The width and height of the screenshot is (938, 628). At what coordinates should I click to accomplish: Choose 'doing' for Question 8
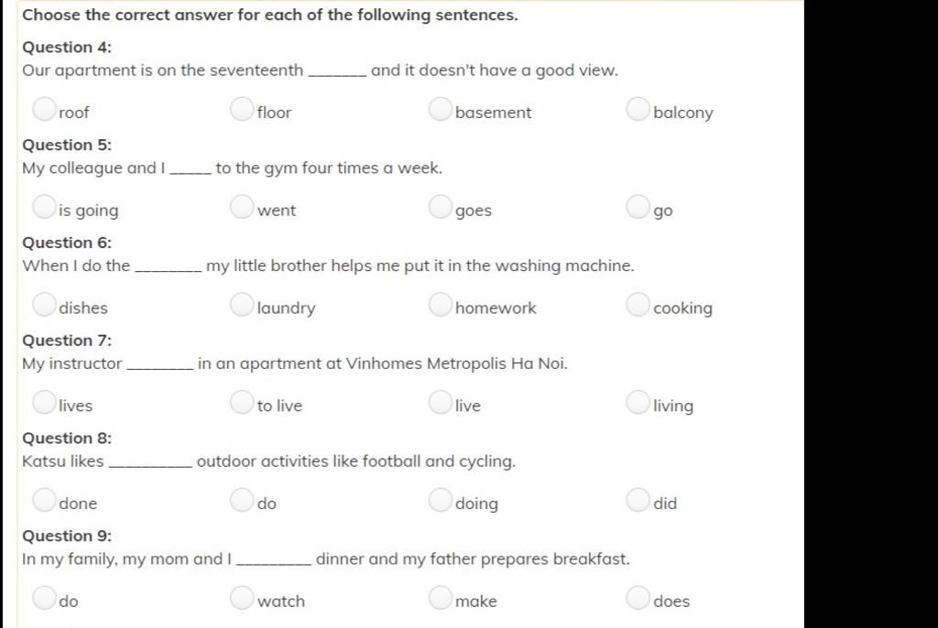[x=440, y=500]
